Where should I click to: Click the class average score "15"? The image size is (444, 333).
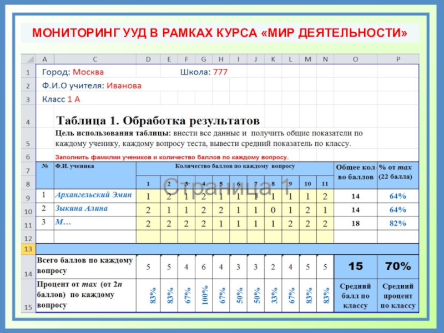pyautogui.click(x=355, y=266)
